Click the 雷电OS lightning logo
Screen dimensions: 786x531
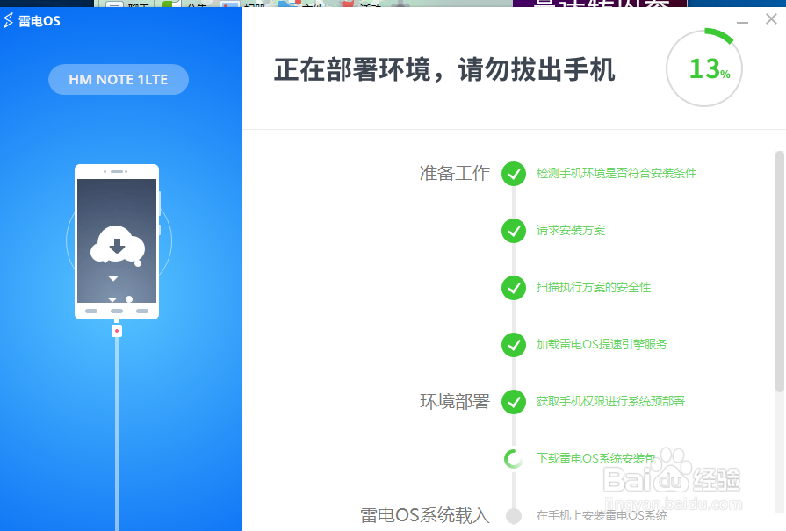(9, 20)
